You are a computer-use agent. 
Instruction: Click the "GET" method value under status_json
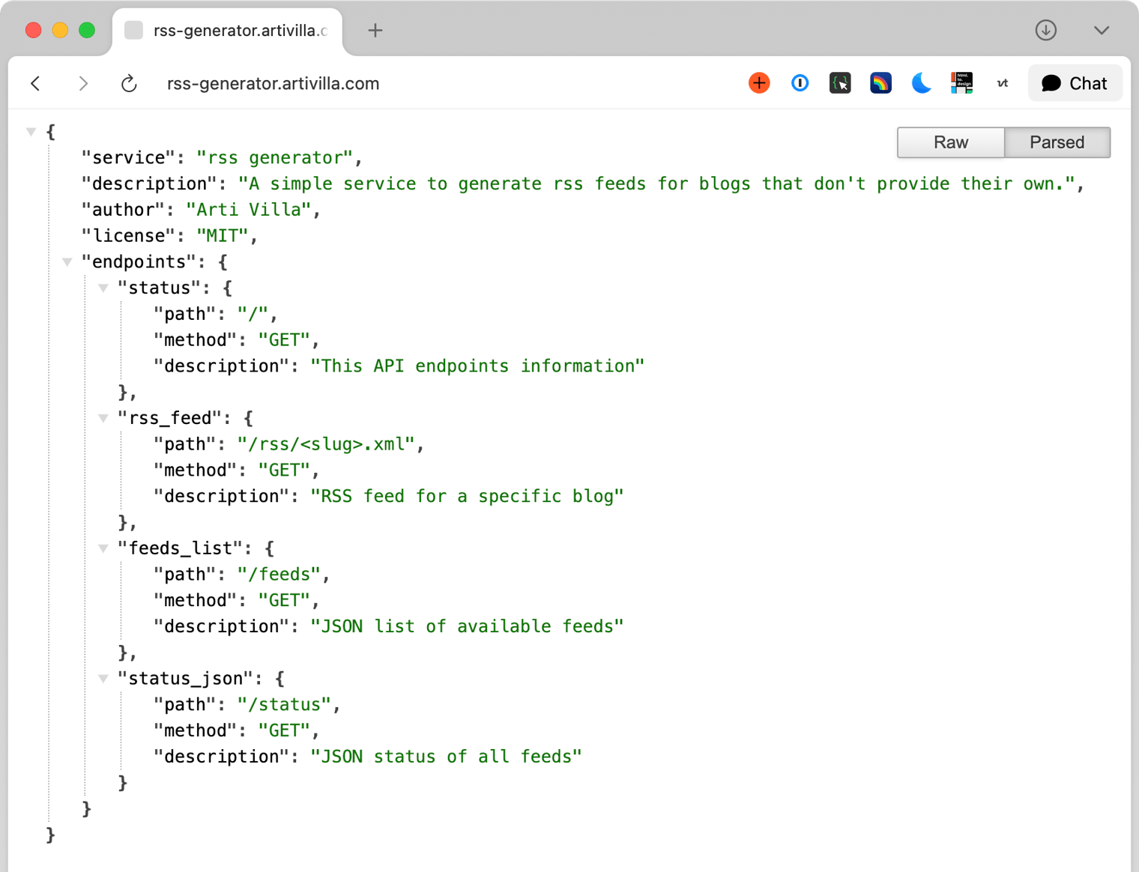pos(285,731)
